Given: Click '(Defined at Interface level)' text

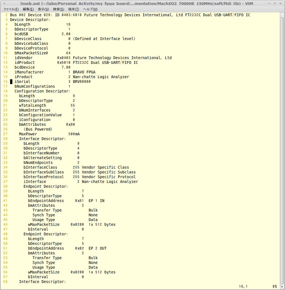Looking at the screenshot, I should click(x=104, y=39).
